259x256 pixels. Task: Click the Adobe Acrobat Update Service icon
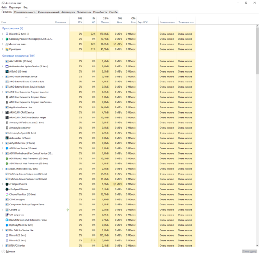[x=7, y=66]
